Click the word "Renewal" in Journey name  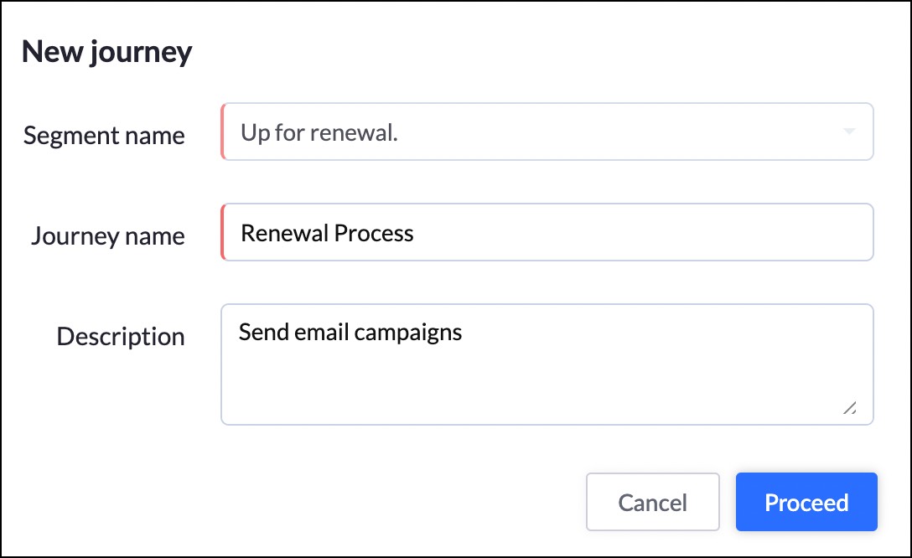[x=284, y=232]
